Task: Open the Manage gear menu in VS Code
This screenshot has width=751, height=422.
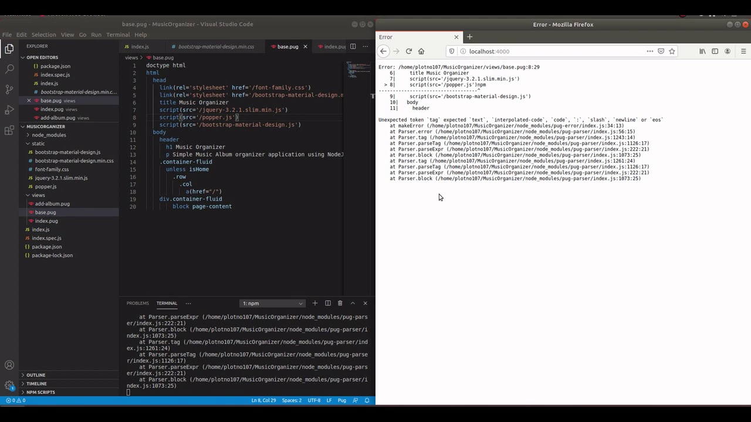Action: point(9,386)
